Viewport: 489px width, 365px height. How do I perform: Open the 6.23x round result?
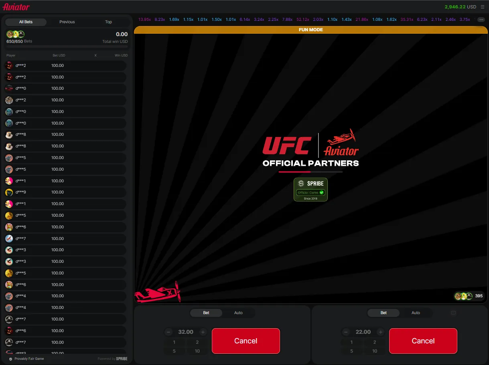[422, 20]
